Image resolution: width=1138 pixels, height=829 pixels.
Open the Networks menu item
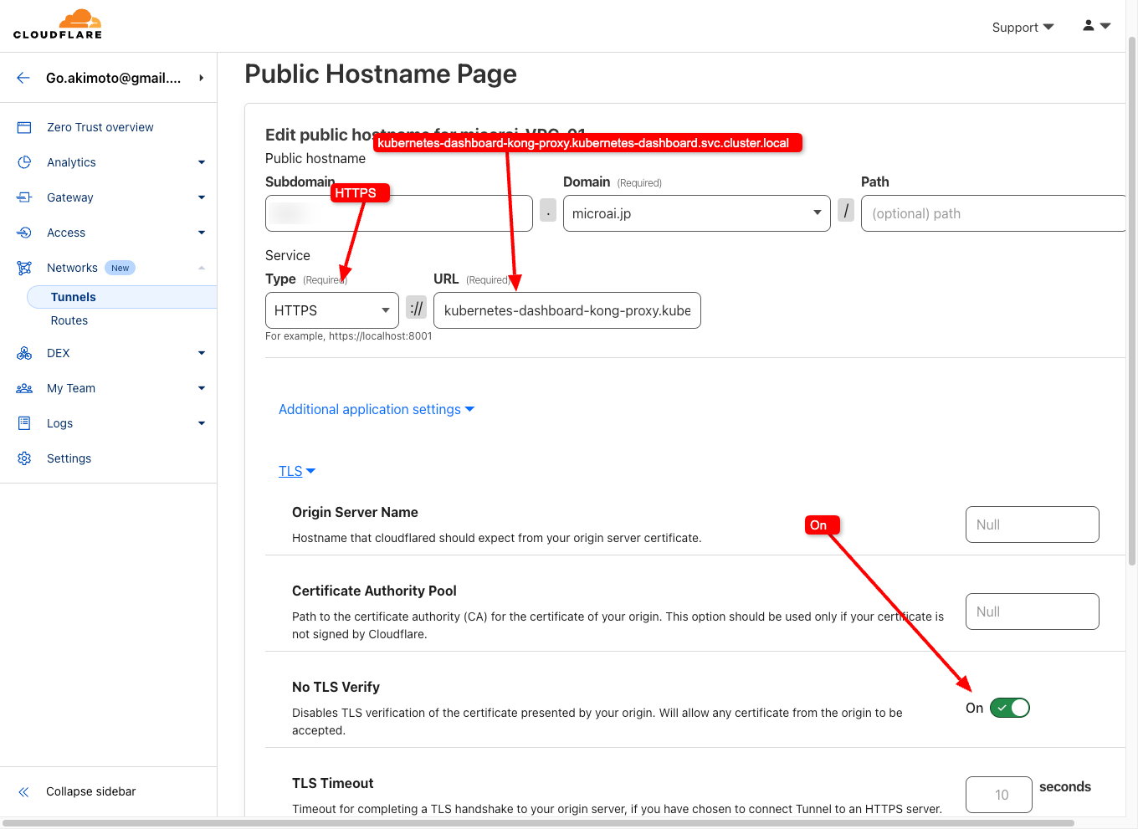[72, 268]
